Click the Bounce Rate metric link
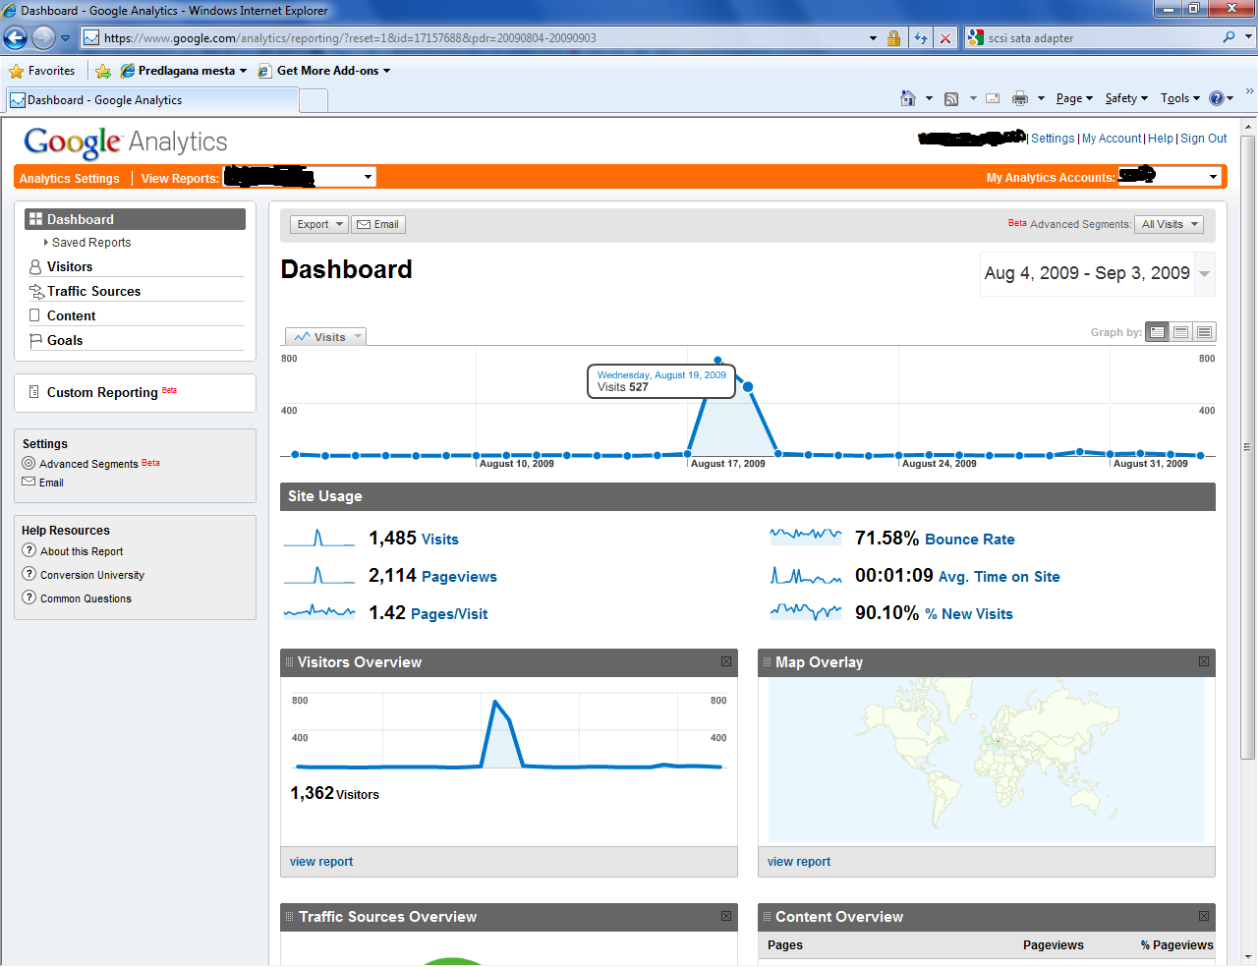Viewport: 1258px width, 967px height. coord(970,540)
